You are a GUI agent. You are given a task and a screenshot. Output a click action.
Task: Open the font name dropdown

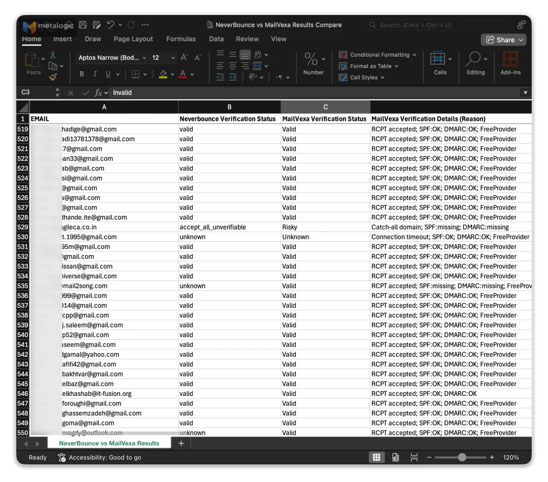[x=144, y=58]
